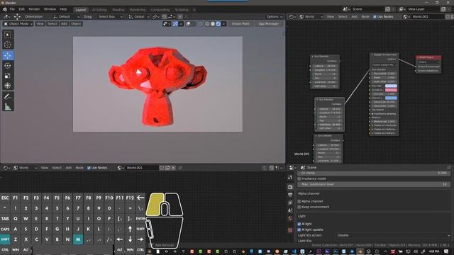
Task: Enable Keep environment checkbox
Action: (299, 207)
